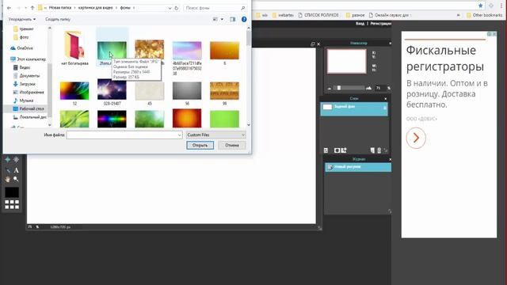507x285 pixels.
Task: Click Новая папка in breadcrumb path
Action: (60, 8)
